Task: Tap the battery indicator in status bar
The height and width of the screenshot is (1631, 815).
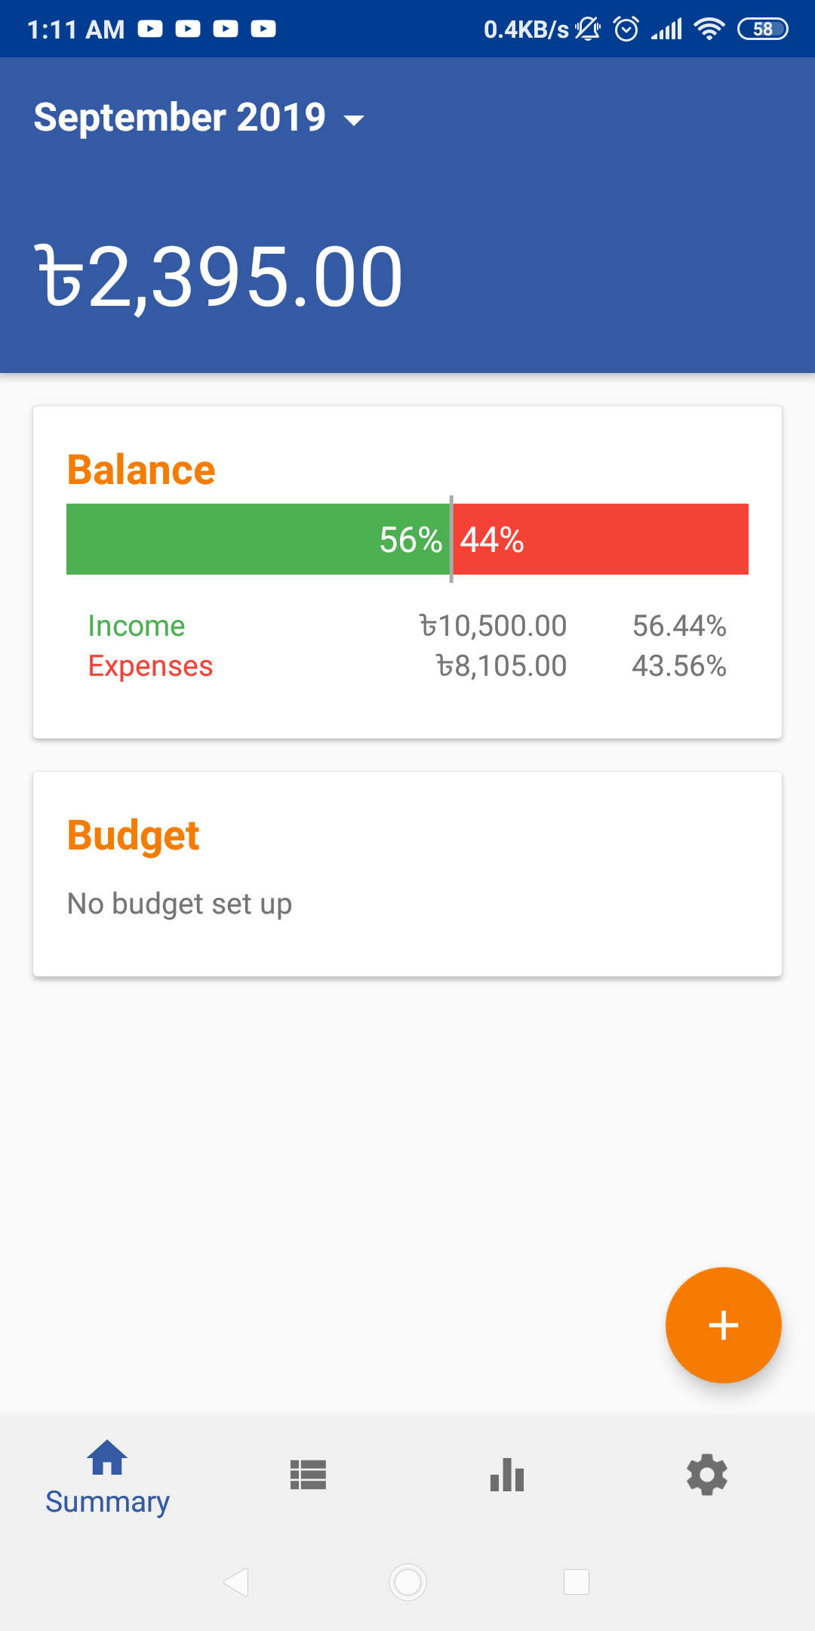Action: (762, 29)
